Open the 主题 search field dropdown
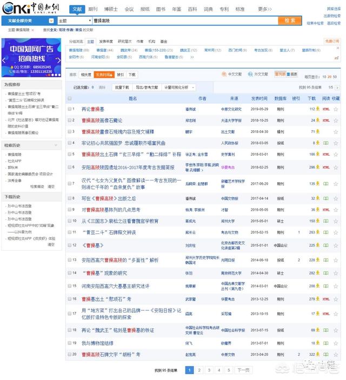This screenshot has width=346, height=380. click(x=74, y=21)
